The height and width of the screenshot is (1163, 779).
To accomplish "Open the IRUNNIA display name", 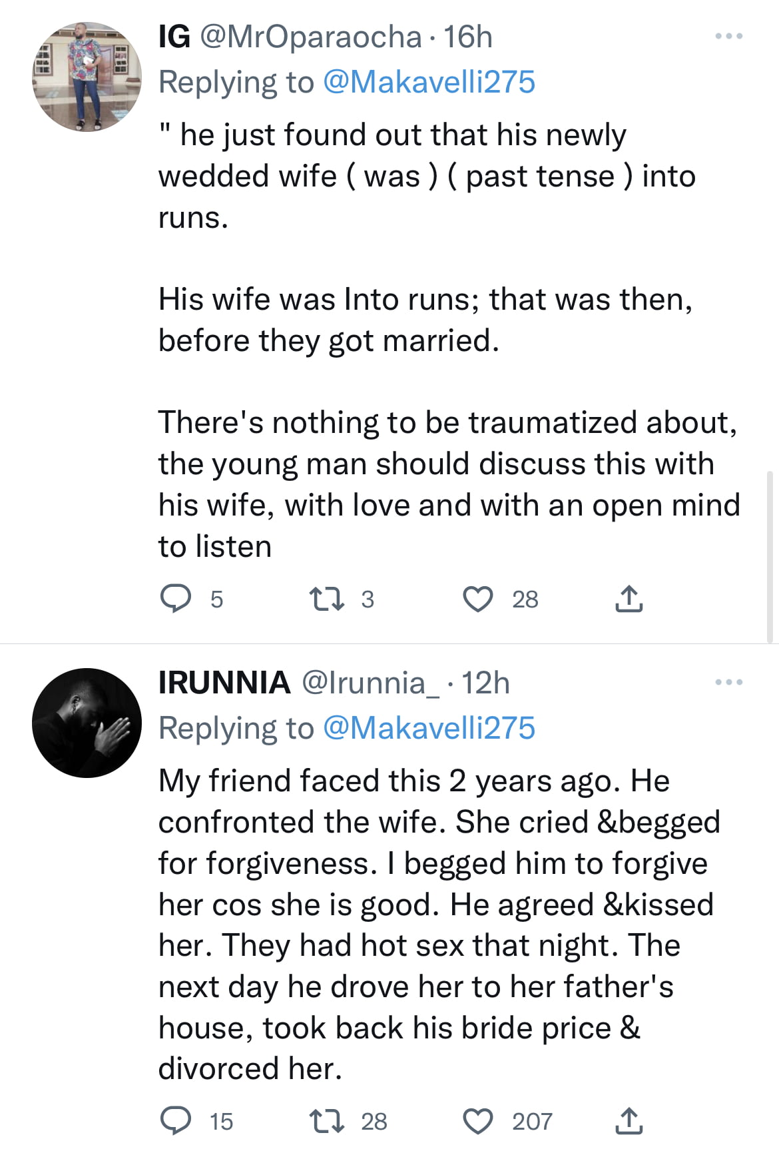I will pyautogui.click(x=224, y=683).
